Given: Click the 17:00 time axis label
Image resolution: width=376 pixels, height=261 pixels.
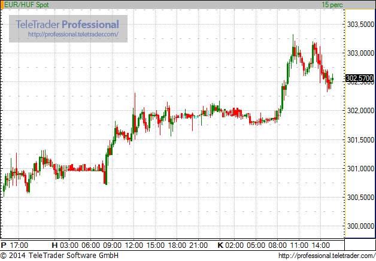Looking at the screenshot, I should (19, 245).
